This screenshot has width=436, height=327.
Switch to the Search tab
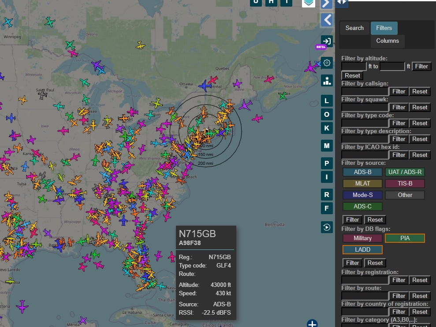[x=354, y=28]
